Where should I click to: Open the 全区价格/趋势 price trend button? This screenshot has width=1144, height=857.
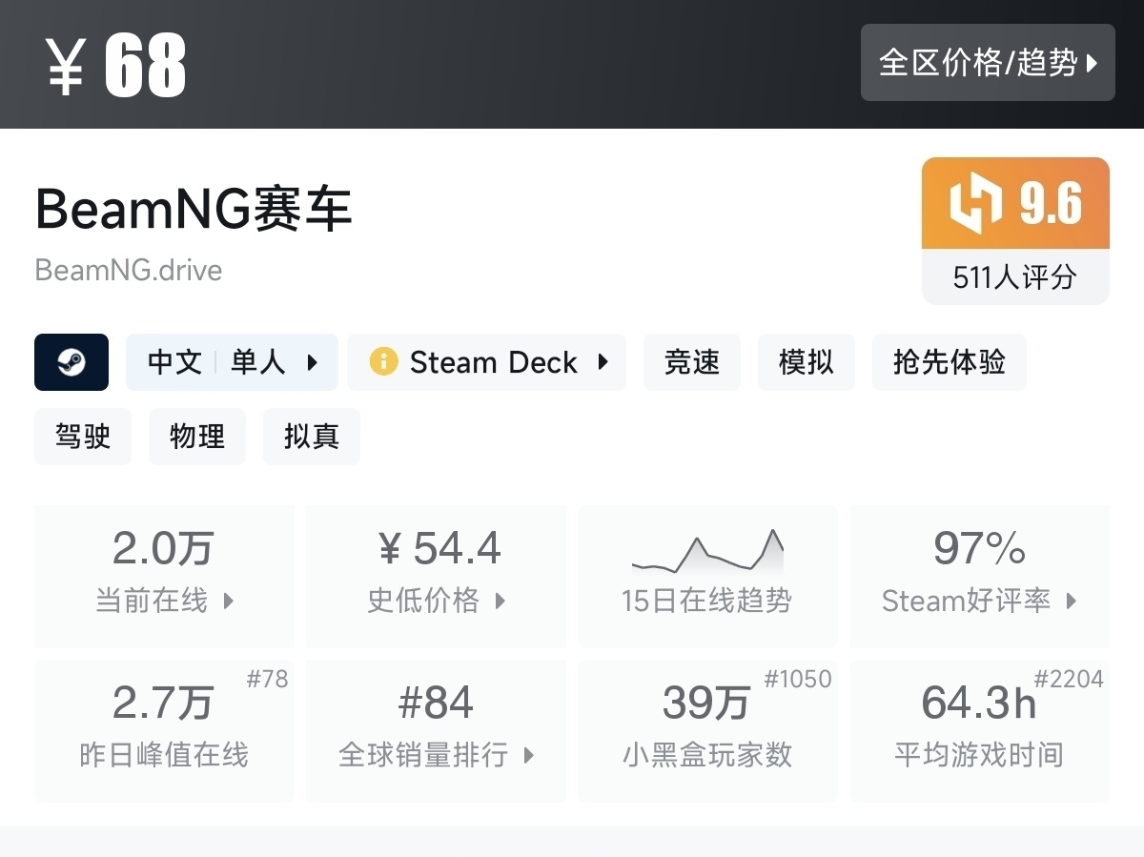988,63
